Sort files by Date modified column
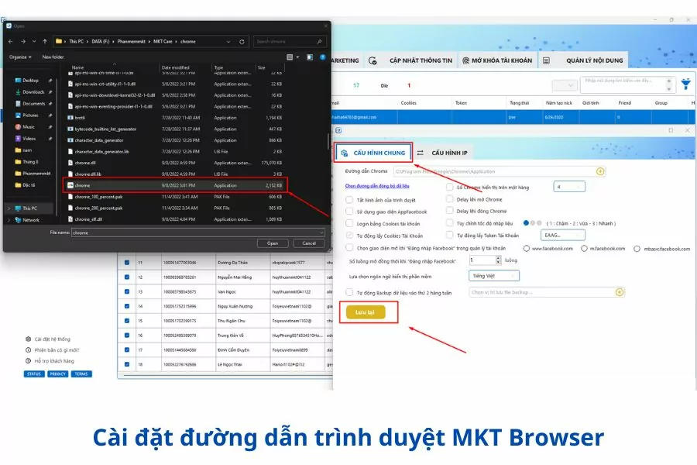The height and width of the screenshot is (465, 697). [x=175, y=67]
